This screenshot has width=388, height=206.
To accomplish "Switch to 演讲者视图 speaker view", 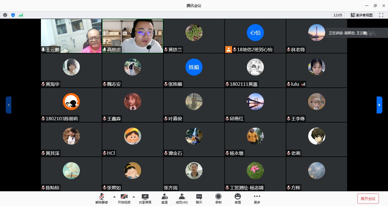I will [362, 15].
